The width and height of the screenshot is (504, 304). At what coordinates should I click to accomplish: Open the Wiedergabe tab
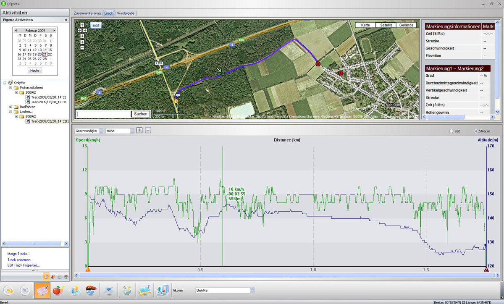(126, 13)
